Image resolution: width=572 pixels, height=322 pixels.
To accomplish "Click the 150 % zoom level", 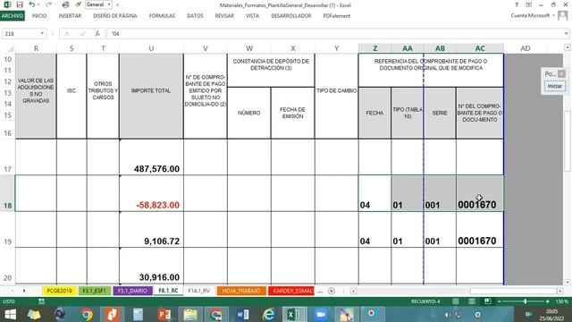I will [561, 301].
